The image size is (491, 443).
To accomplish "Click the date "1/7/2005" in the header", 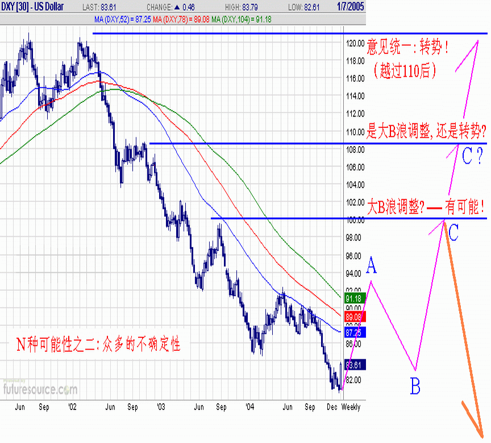I will pyautogui.click(x=351, y=7).
